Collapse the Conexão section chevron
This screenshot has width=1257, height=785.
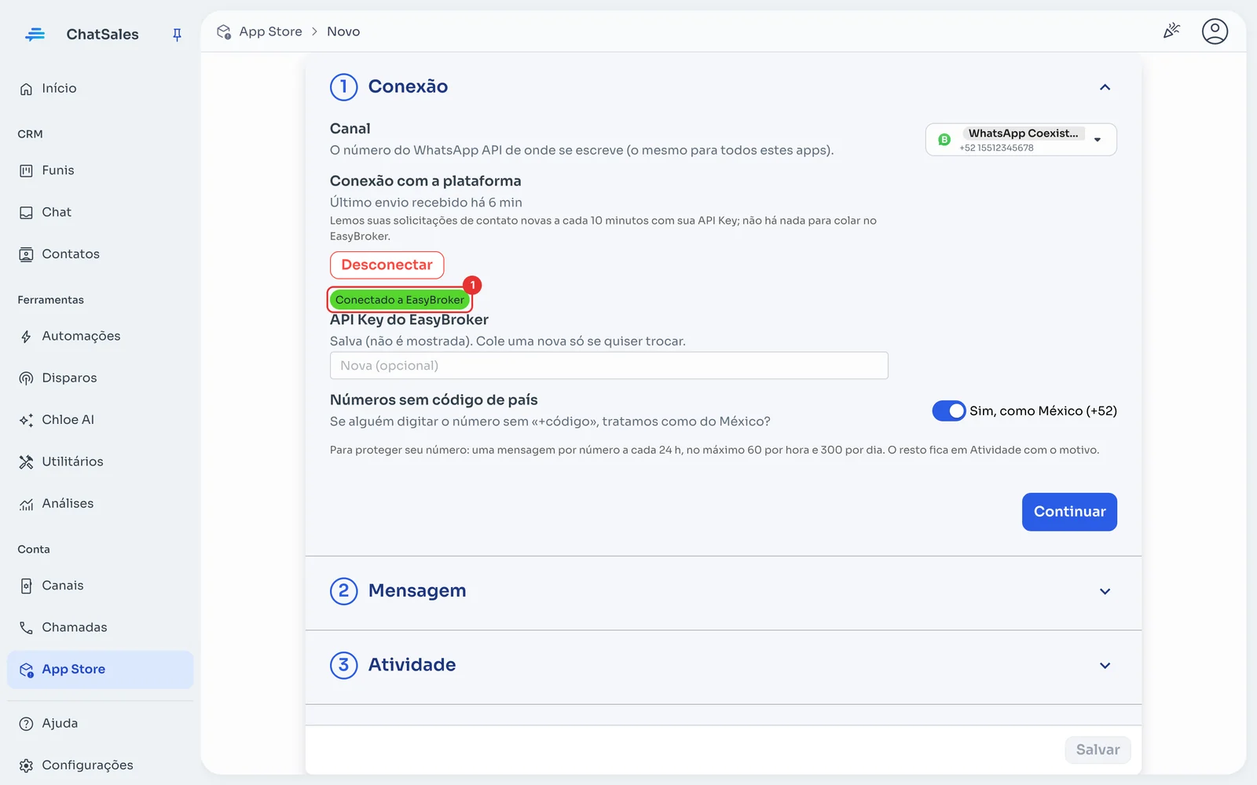[1105, 87]
